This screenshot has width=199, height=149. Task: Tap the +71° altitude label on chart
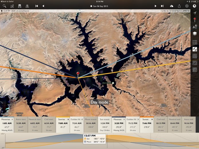pyautogui.click(x=3, y=134)
